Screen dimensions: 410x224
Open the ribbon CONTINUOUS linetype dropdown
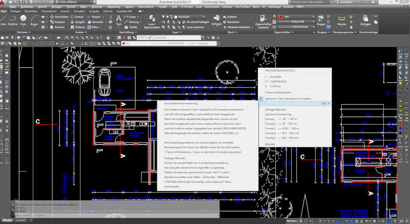coord(297,27)
